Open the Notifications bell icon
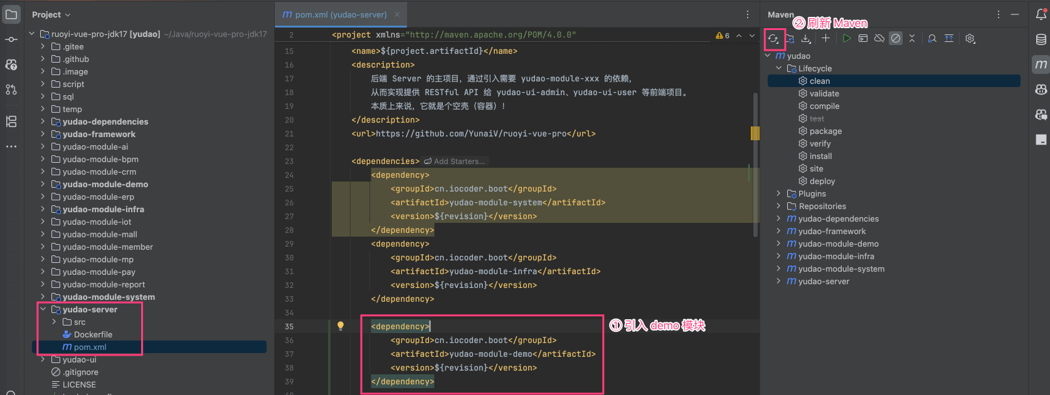 [x=1041, y=14]
